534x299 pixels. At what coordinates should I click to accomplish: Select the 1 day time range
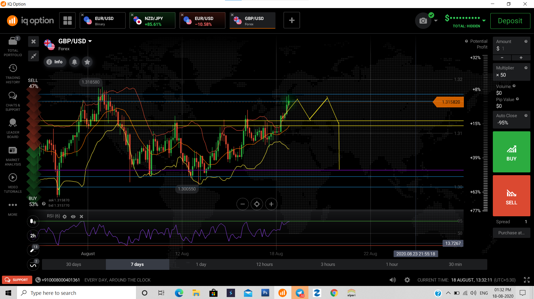[x=201, y=264]
